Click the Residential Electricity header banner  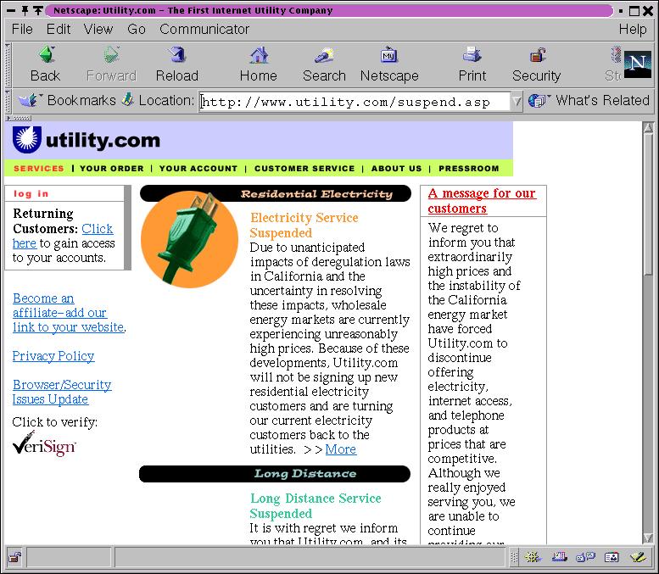(276, 193)
